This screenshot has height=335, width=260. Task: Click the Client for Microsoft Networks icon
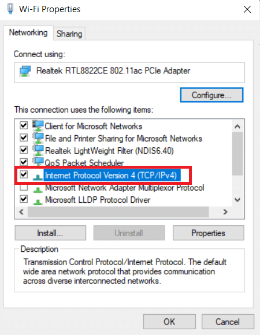[38, 125]
